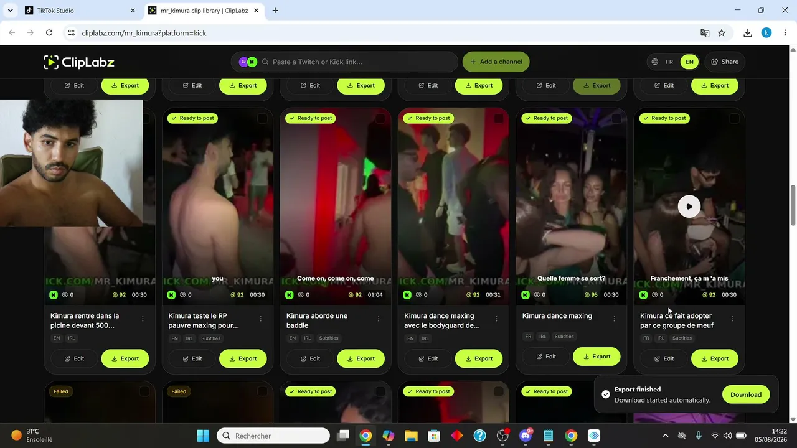Click the Subtitles tag on 'Kimura aborde une baddie'

(329, 338)
